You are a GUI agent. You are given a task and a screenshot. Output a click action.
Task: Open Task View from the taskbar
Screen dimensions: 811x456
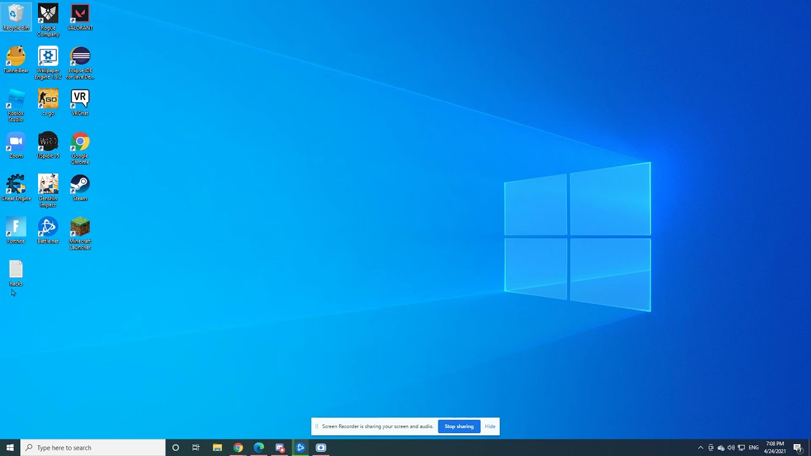196,448
